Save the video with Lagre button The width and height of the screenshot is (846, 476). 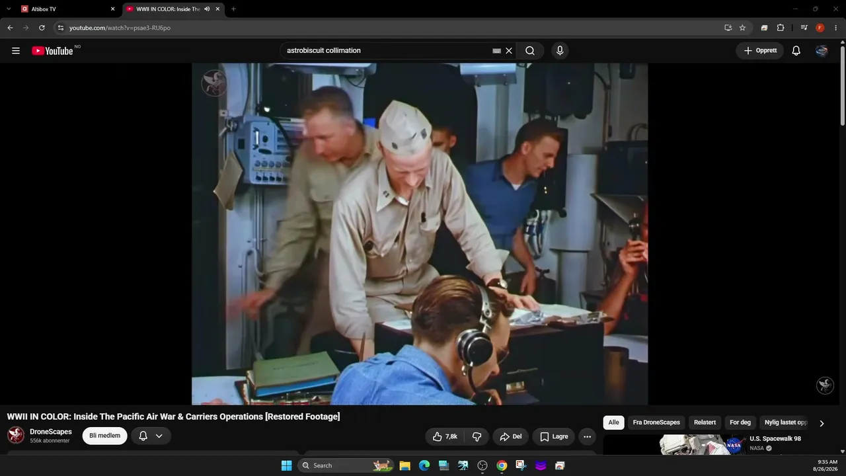tap(554, 436)
